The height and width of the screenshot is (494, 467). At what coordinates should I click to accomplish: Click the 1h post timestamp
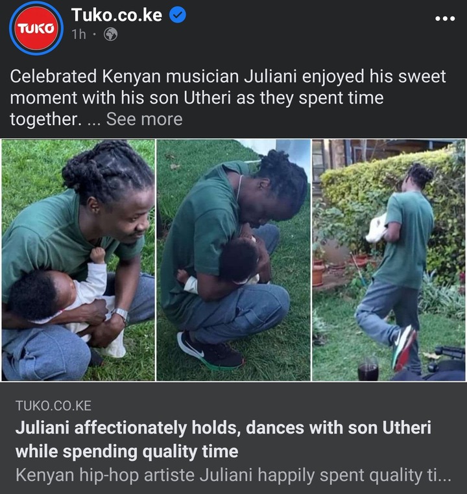click(x=78, y=34)
